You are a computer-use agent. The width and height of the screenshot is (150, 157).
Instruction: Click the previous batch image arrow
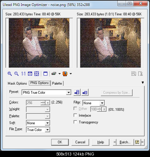pos(115,142)
